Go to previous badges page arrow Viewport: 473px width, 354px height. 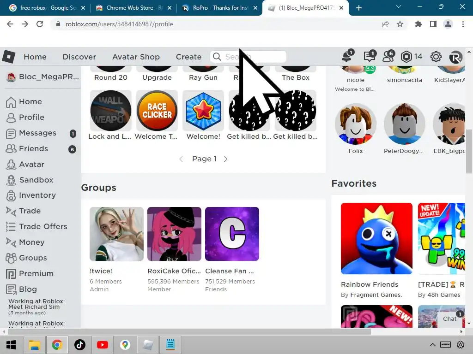click(x=181, y=159)
